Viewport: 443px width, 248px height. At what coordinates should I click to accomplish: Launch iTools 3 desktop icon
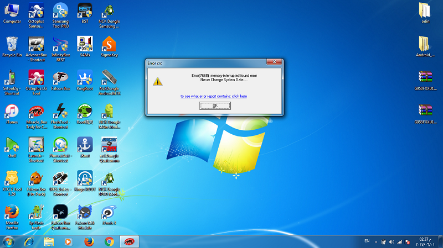pyautogui.click(x=109, y=214)
